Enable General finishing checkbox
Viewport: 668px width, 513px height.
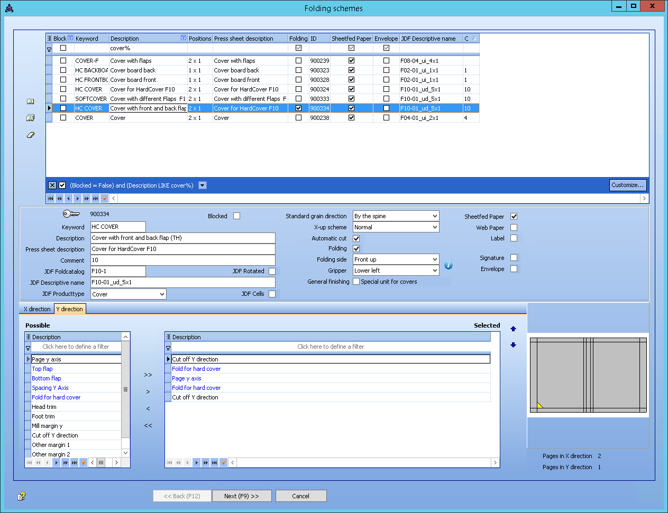point(356,282)
